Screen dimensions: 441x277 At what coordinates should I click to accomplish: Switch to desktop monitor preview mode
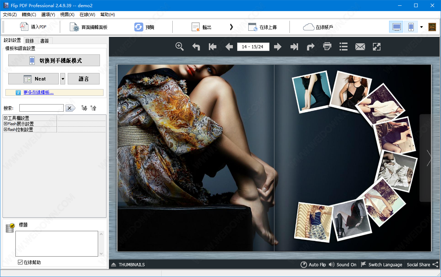[x=396, y=27]
